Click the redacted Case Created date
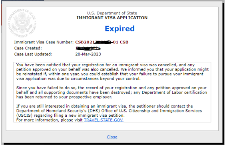 point(88,48)
